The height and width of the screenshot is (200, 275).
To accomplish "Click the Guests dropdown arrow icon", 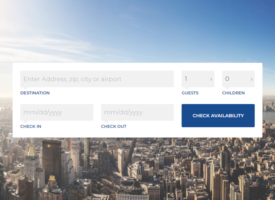I will [x=211, y=79].
